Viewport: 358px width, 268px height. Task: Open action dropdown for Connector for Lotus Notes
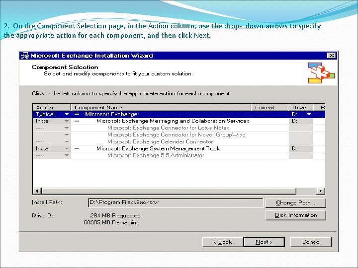(x=67, y=128)
